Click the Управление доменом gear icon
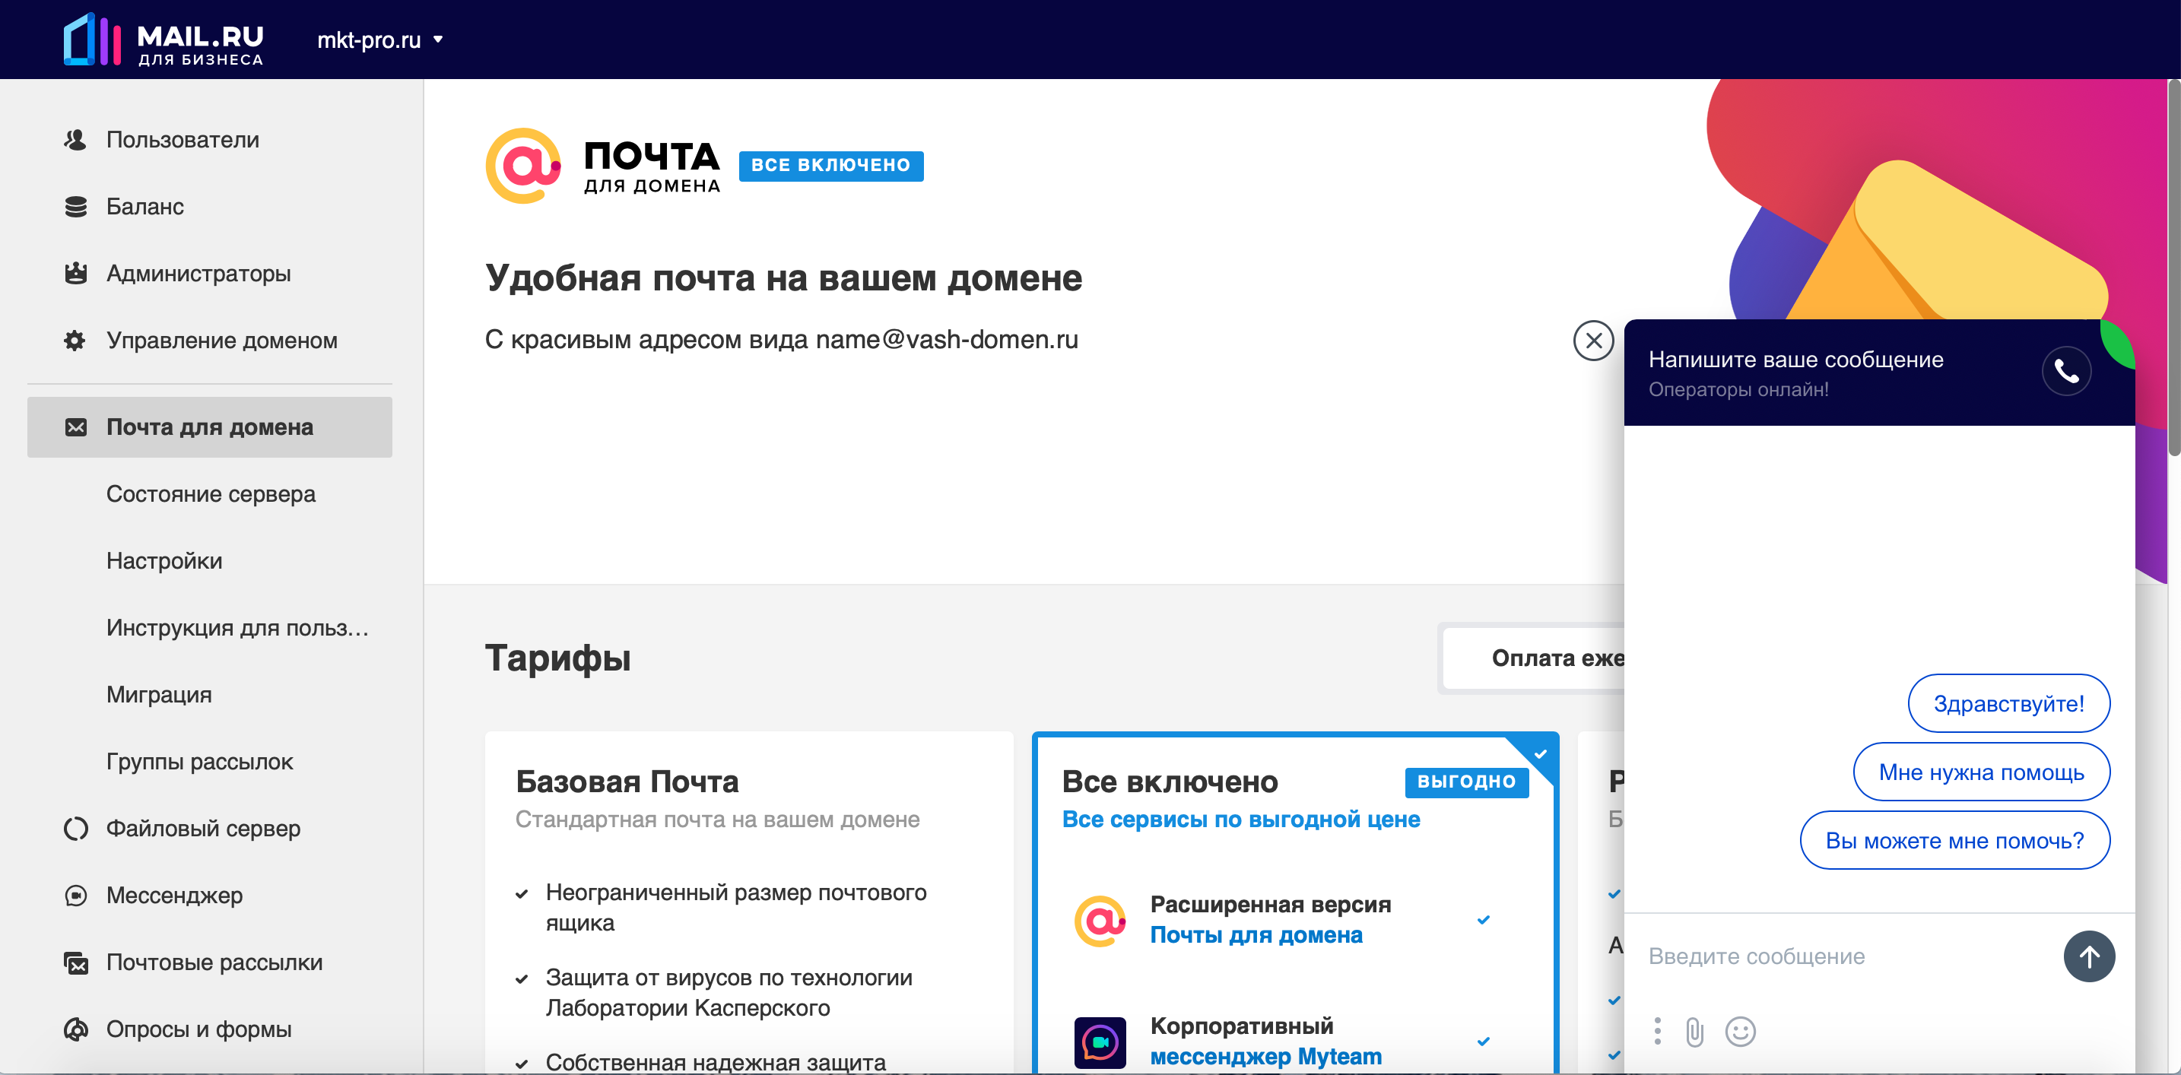Image resolution: width=2181 pixels, height=1075 pixels. click(75, 341)
